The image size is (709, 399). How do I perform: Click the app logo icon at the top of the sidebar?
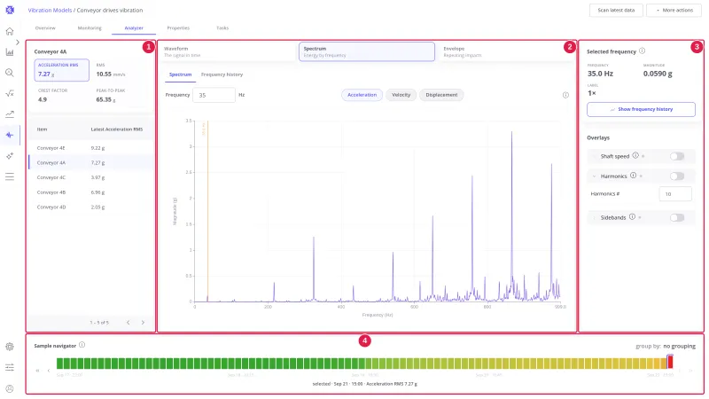pos(10,10)
